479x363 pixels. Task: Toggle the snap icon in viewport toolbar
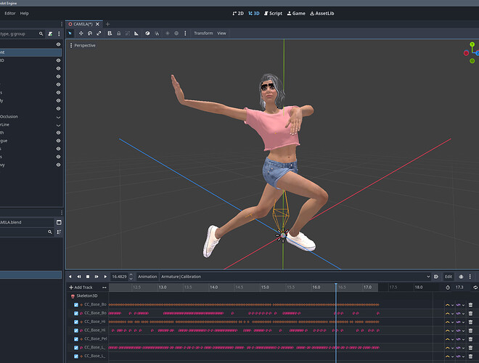pyautogui.click(x=157, y=33)
